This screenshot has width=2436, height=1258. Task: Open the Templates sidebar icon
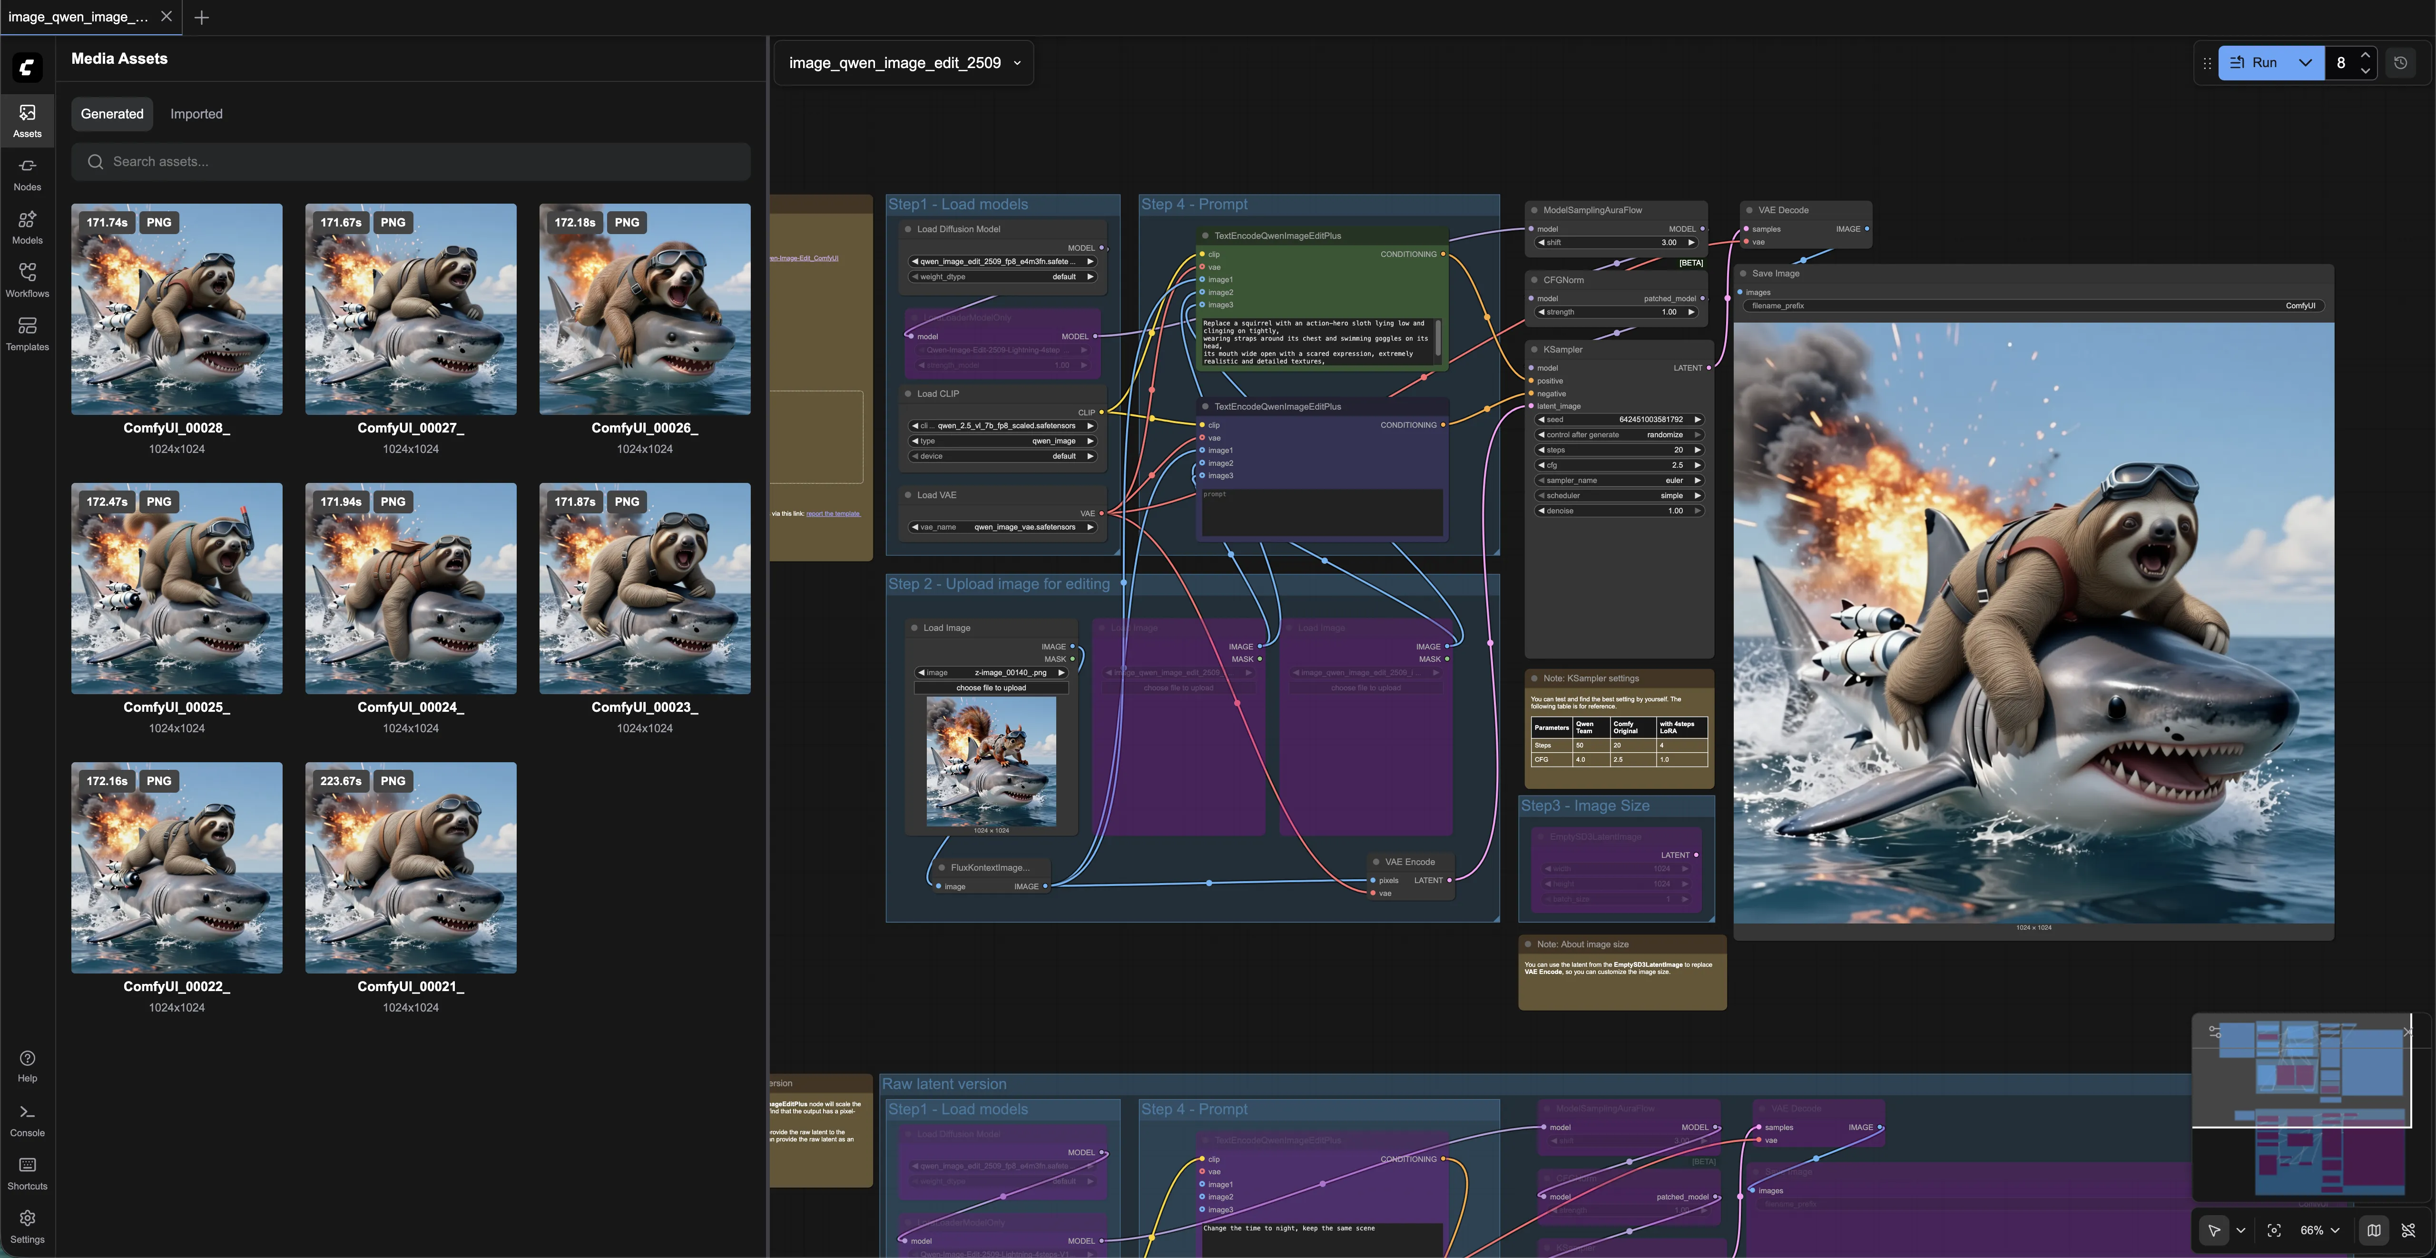[27, 333]
